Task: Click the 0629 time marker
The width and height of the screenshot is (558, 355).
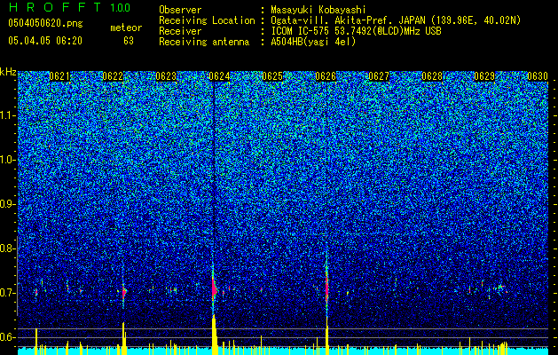Action: pyautogui.click(x=484, y=76)
